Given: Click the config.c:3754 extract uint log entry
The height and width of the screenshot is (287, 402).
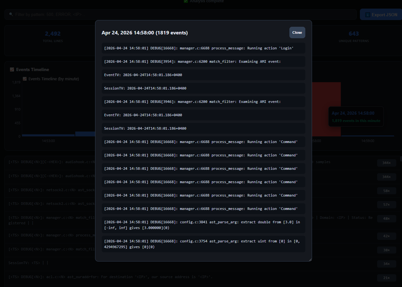Looking at the screenshot, I should 203,244.
